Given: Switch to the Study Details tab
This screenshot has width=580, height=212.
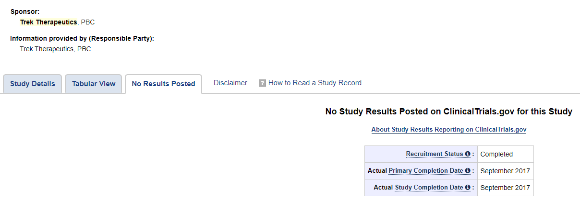Looking at the screenshot, I should [33, 84].
